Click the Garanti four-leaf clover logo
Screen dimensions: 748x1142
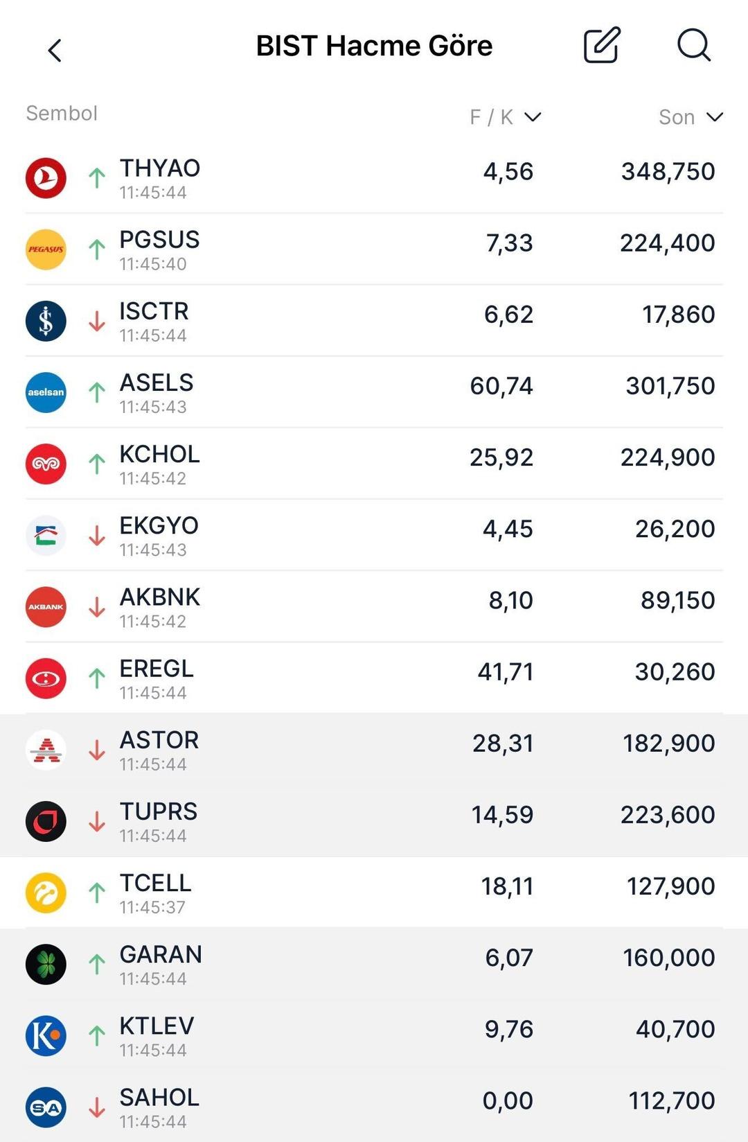pyautogui.click(x=45, y=965)
